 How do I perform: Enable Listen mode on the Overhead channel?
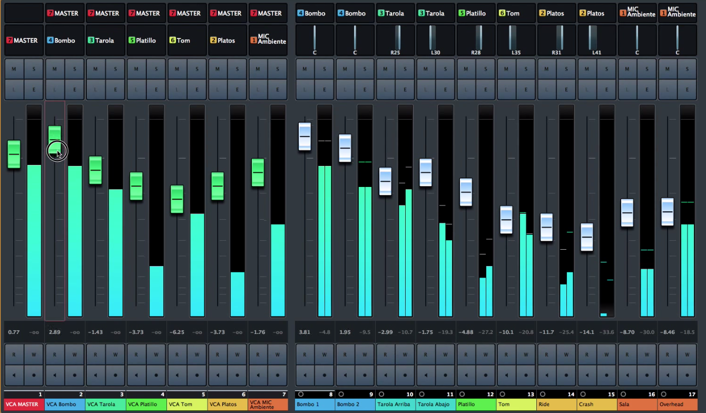[668, 89]
